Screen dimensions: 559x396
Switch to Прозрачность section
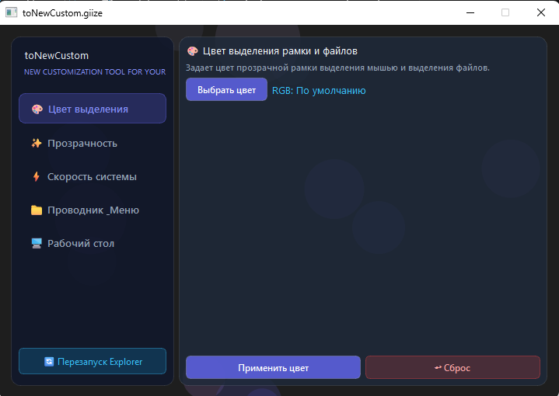(x=93, y=143)
